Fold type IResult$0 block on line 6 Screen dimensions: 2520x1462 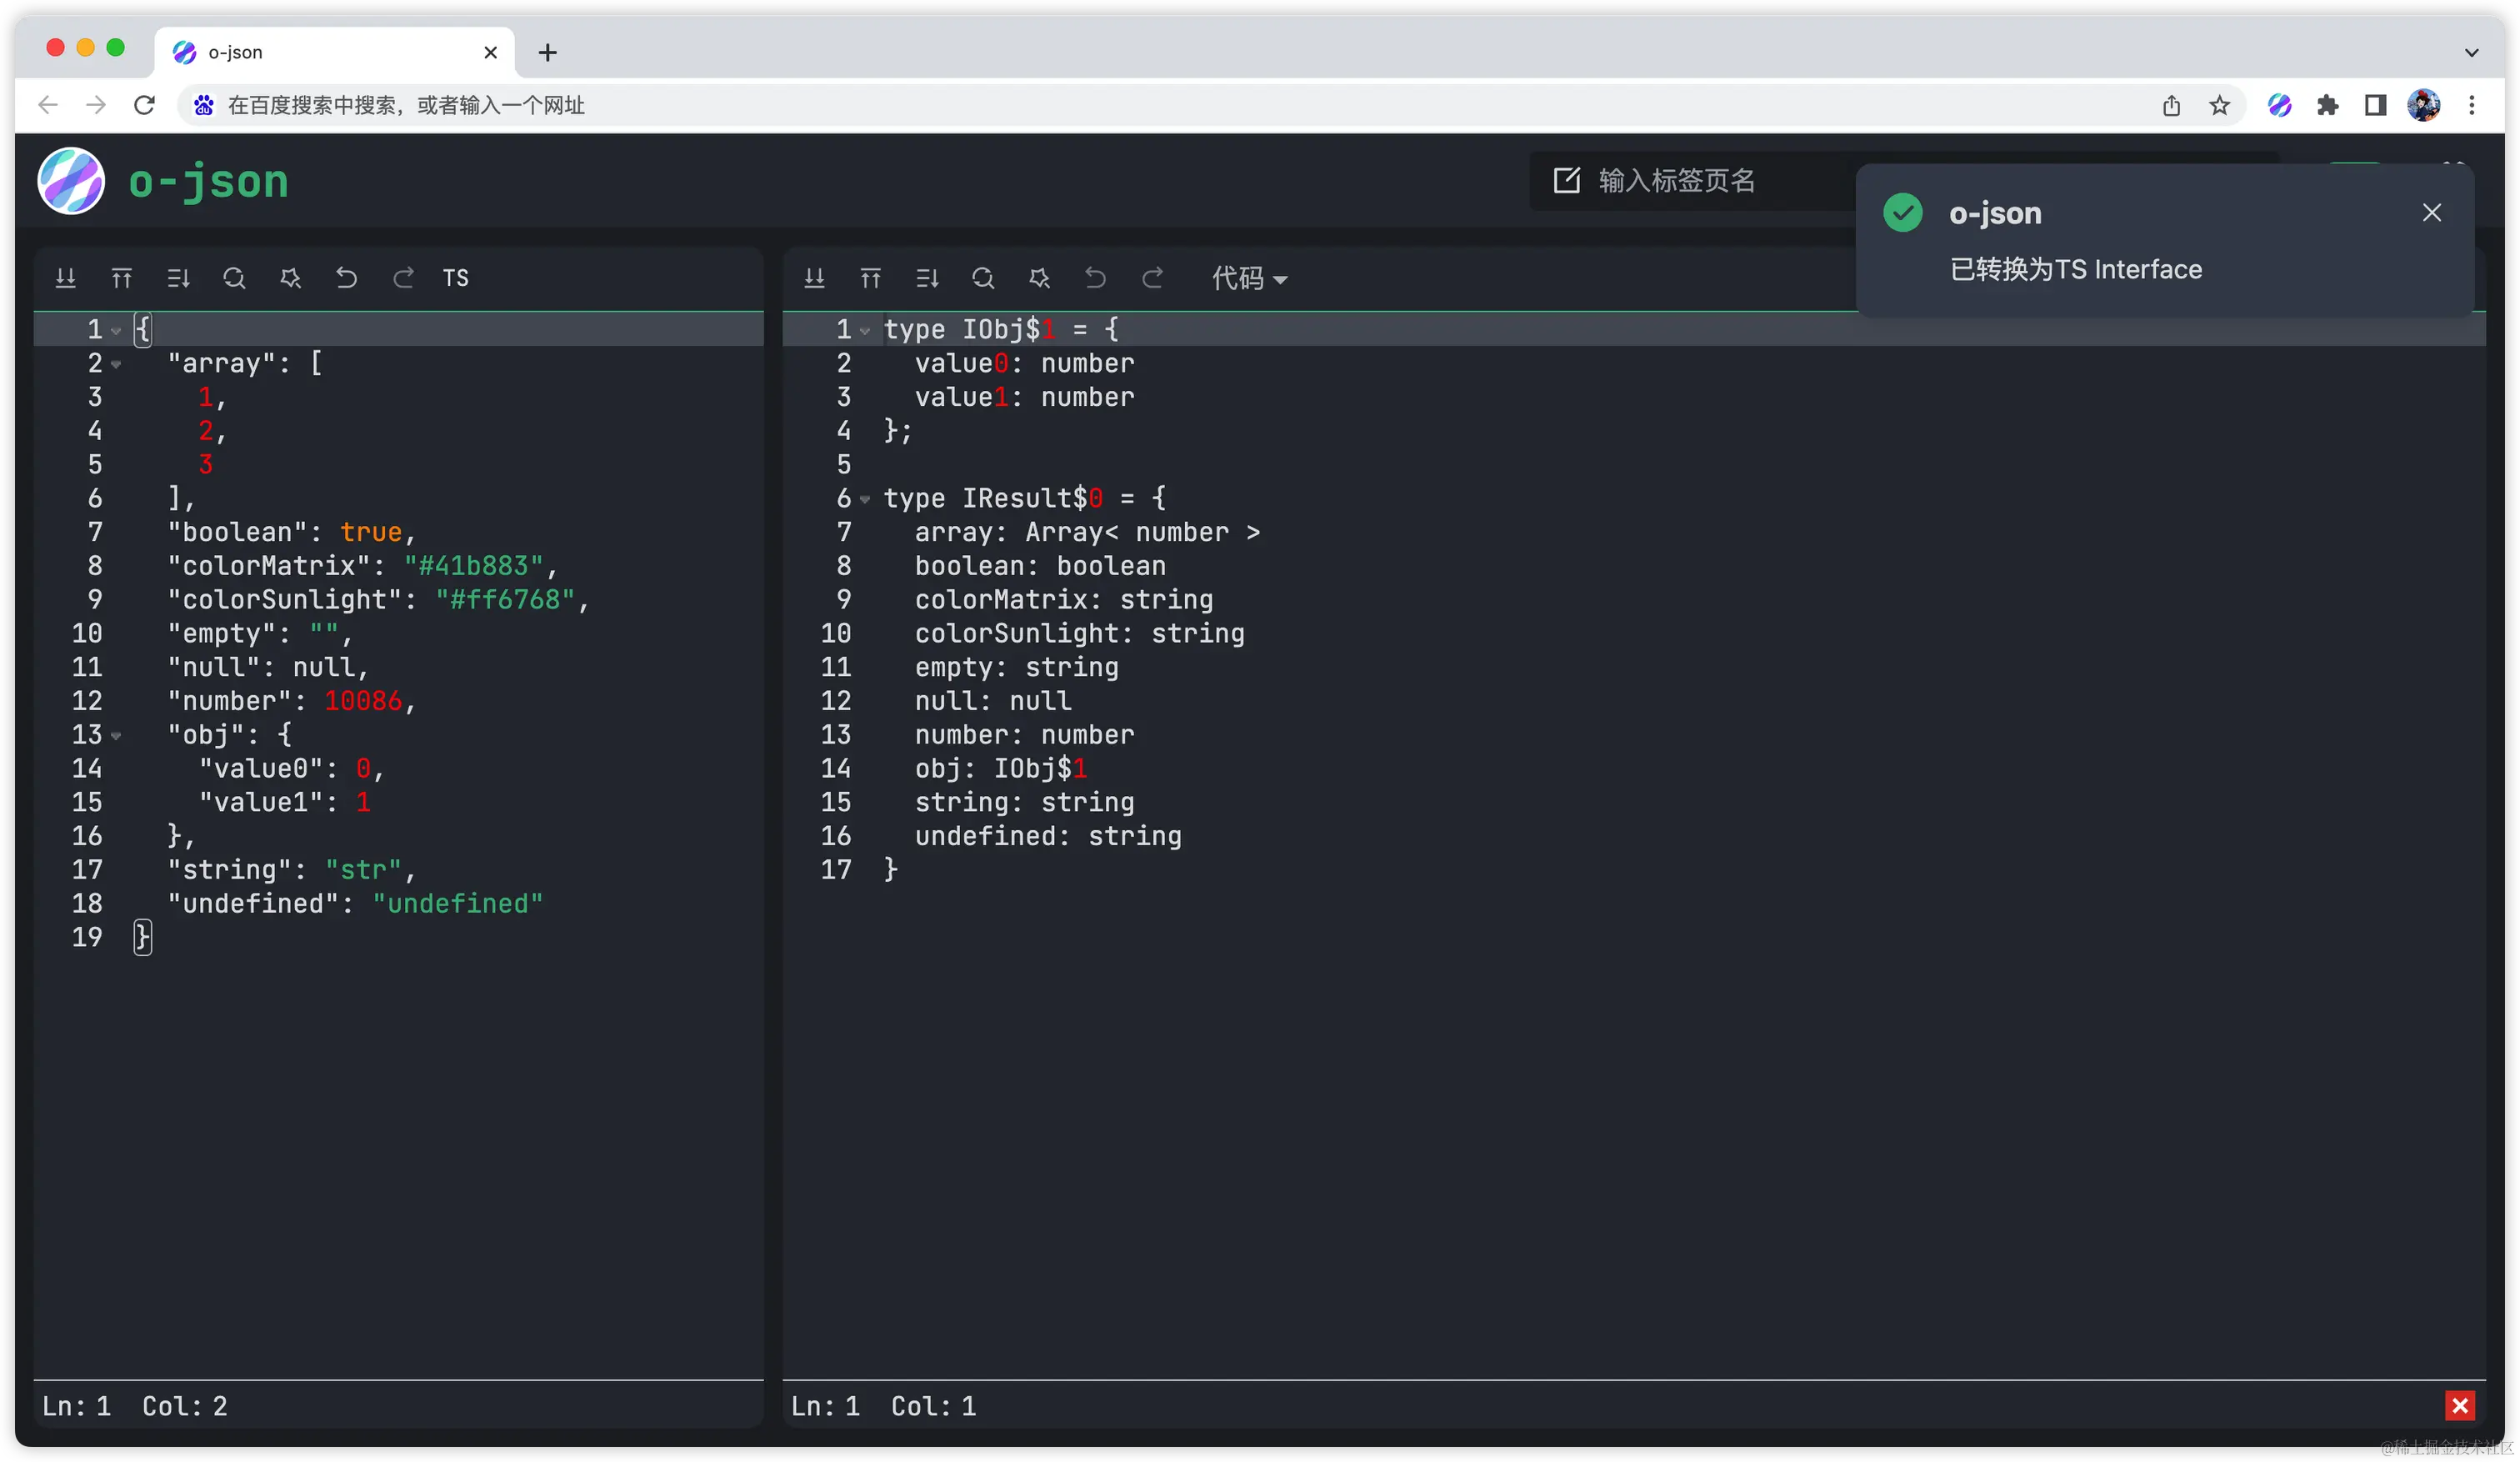(x=865, y=499)
